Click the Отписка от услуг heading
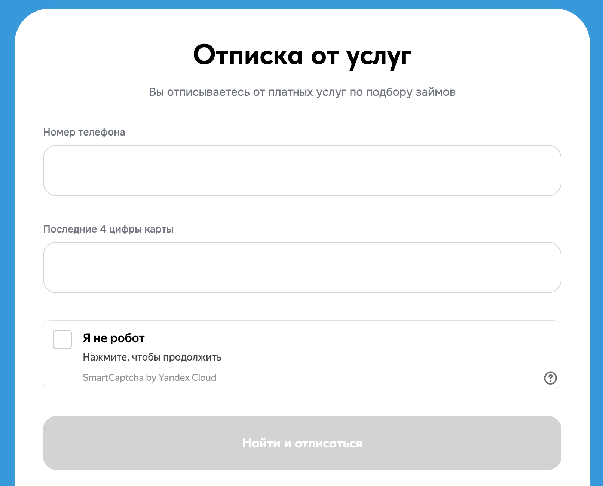Image resolution: width=603 pixels, height=486 pixels. click(x=302, y=55)
